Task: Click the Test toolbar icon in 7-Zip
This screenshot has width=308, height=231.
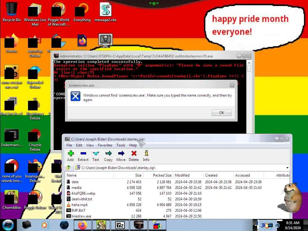Action: (x=96, y=156)
